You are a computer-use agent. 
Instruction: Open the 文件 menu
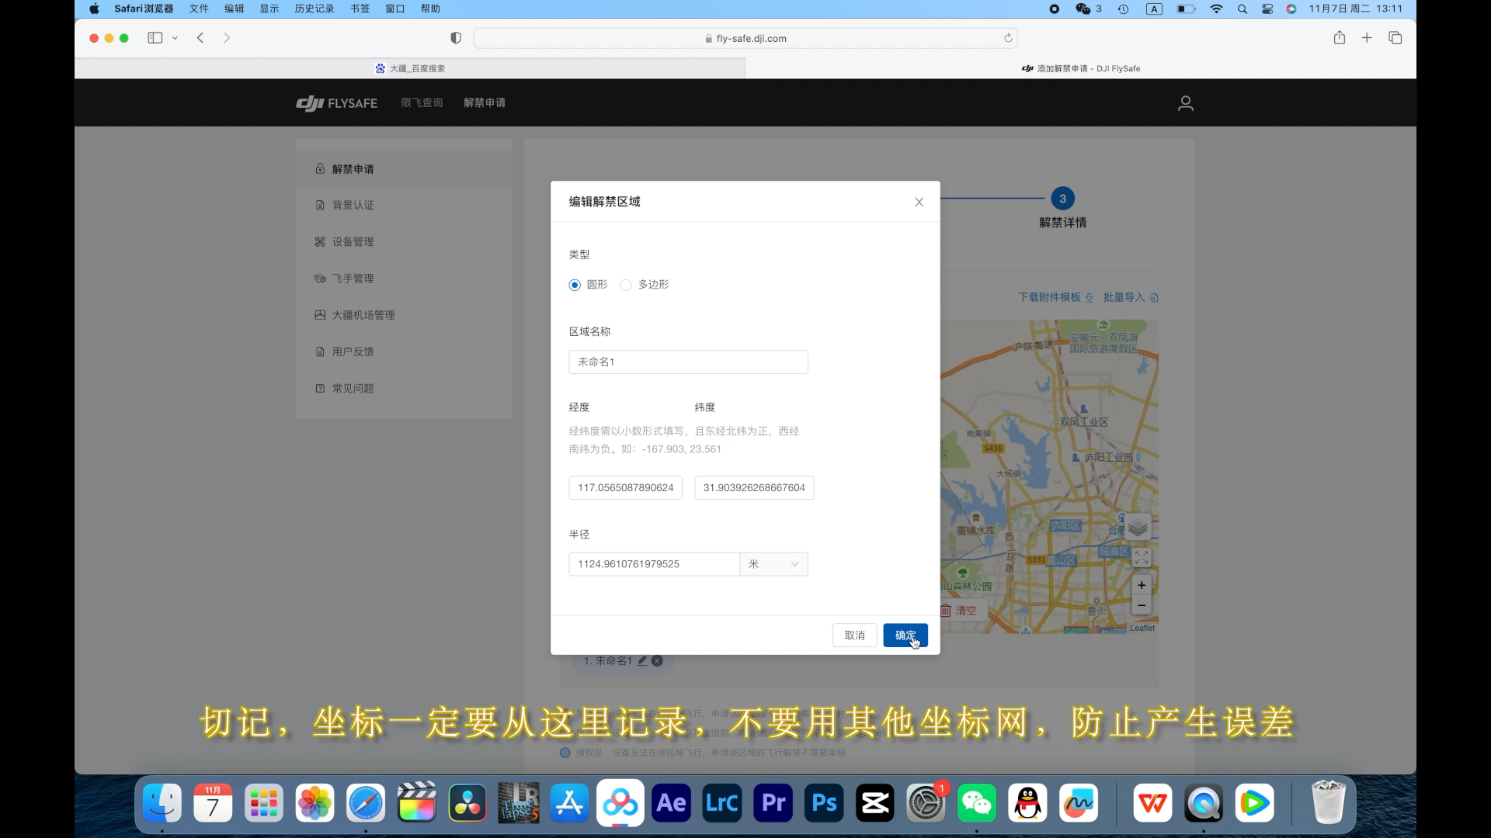pos(199,9)
